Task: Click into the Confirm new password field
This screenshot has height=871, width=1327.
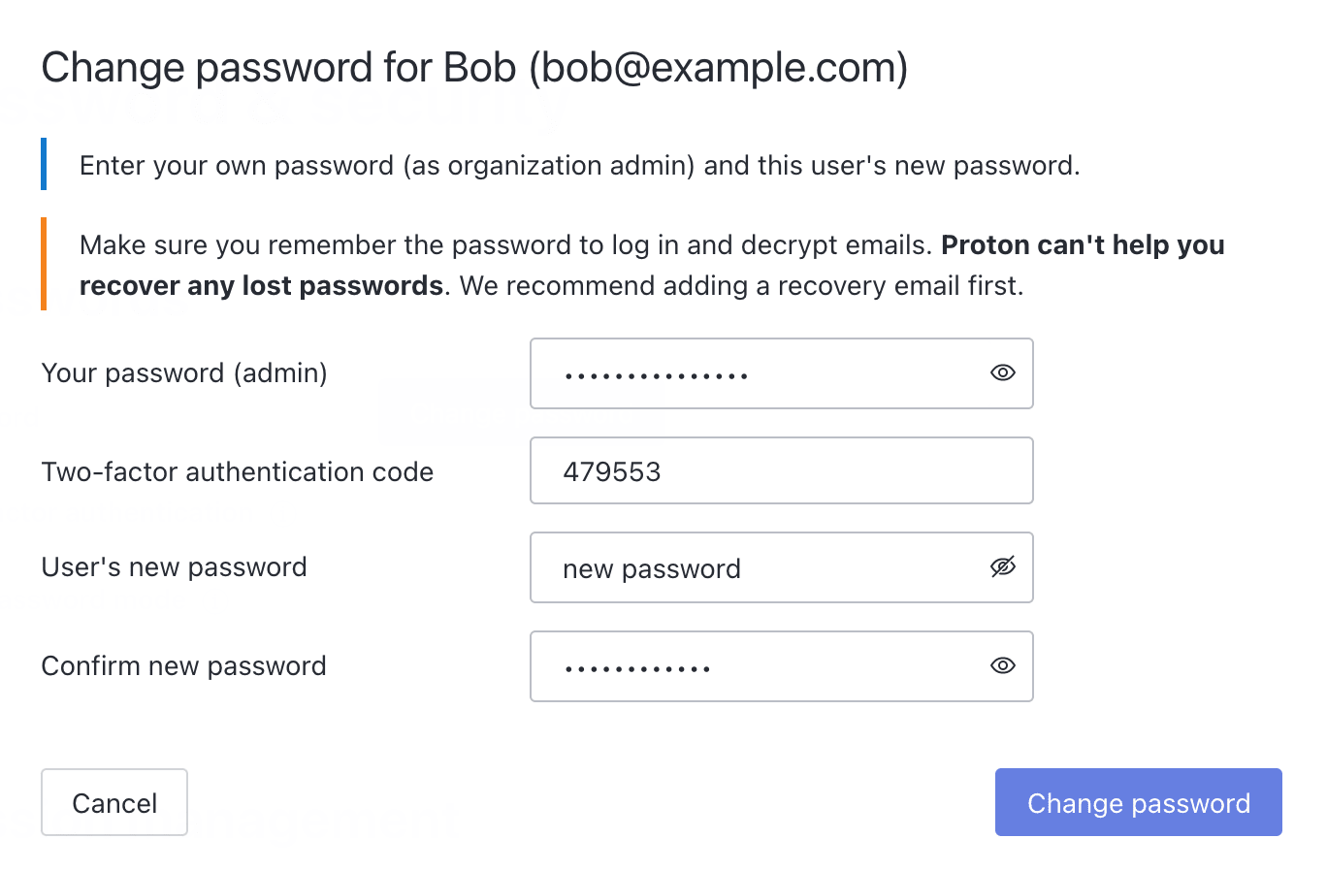Action: [x=757, y=666]
